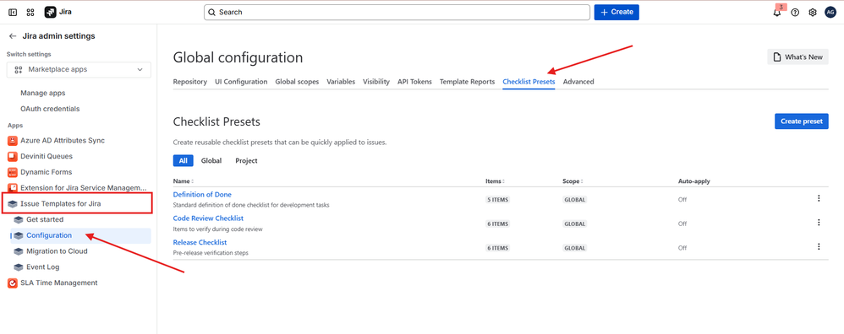Select the Checklist Presets tab
The height and width of the screenshot is (334, 844).
(529, 82)
